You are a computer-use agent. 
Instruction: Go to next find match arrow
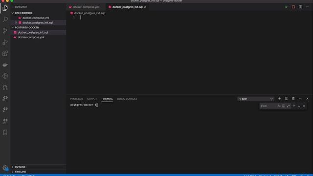tap(299, 106)
